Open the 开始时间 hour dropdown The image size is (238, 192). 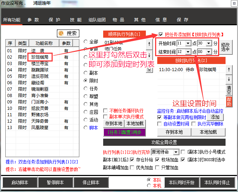tap(189, 43)
